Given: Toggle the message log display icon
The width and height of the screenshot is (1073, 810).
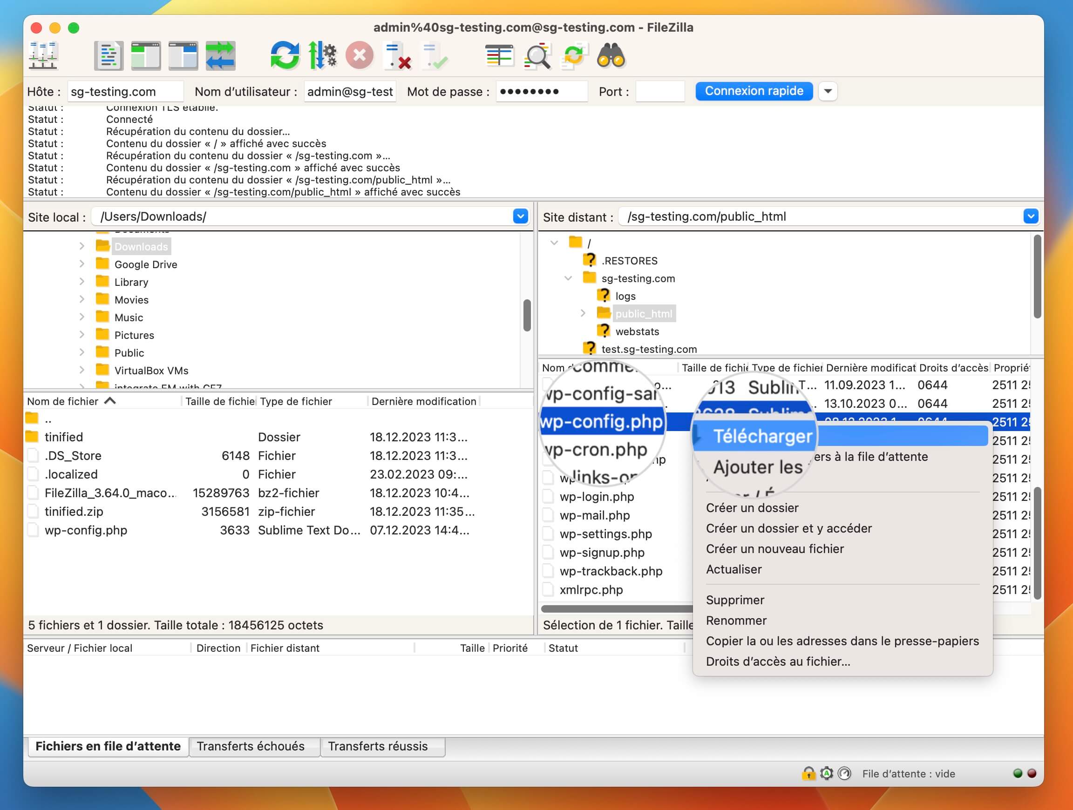Looking at the screenshot, I should click(109, 56).
